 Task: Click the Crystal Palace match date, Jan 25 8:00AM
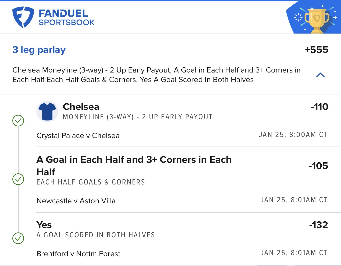pos(293,135)
